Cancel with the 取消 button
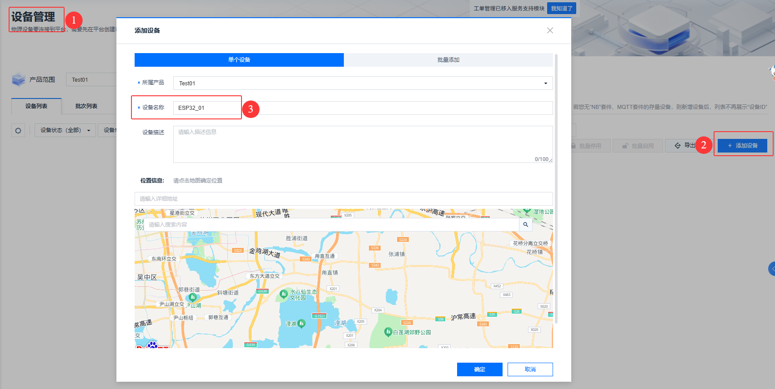 pos(530,369)
